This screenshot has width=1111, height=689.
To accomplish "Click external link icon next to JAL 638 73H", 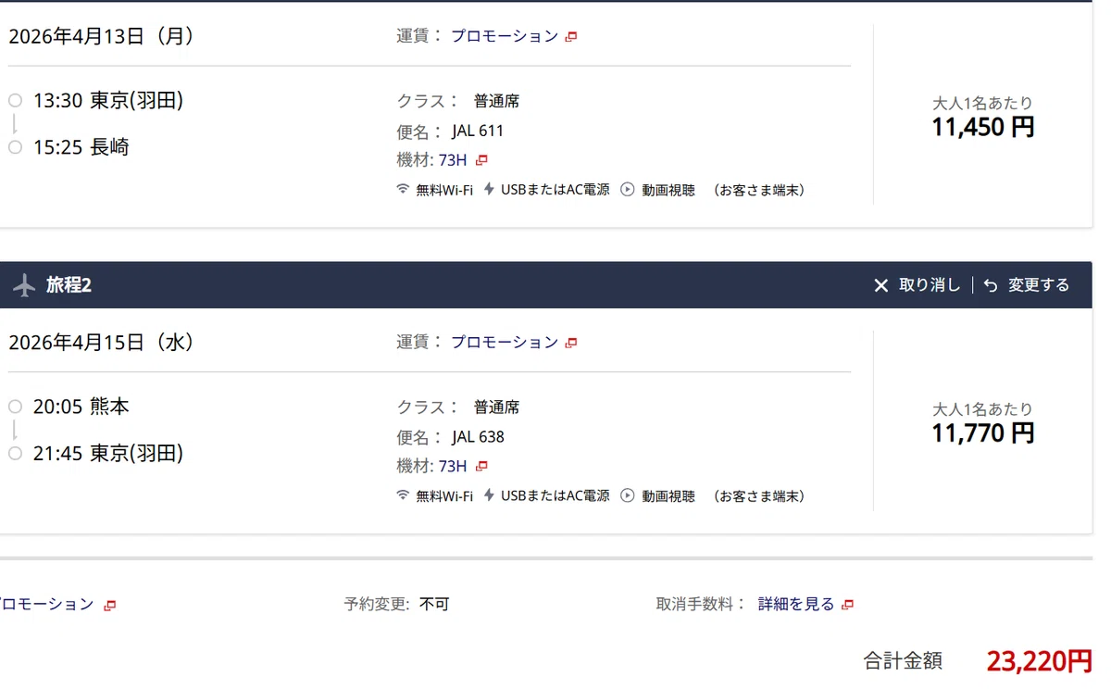I will (x=481, y=466).
